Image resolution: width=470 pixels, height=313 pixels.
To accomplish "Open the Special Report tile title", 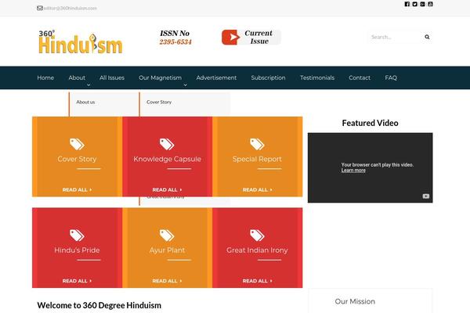I will point(257,159).
